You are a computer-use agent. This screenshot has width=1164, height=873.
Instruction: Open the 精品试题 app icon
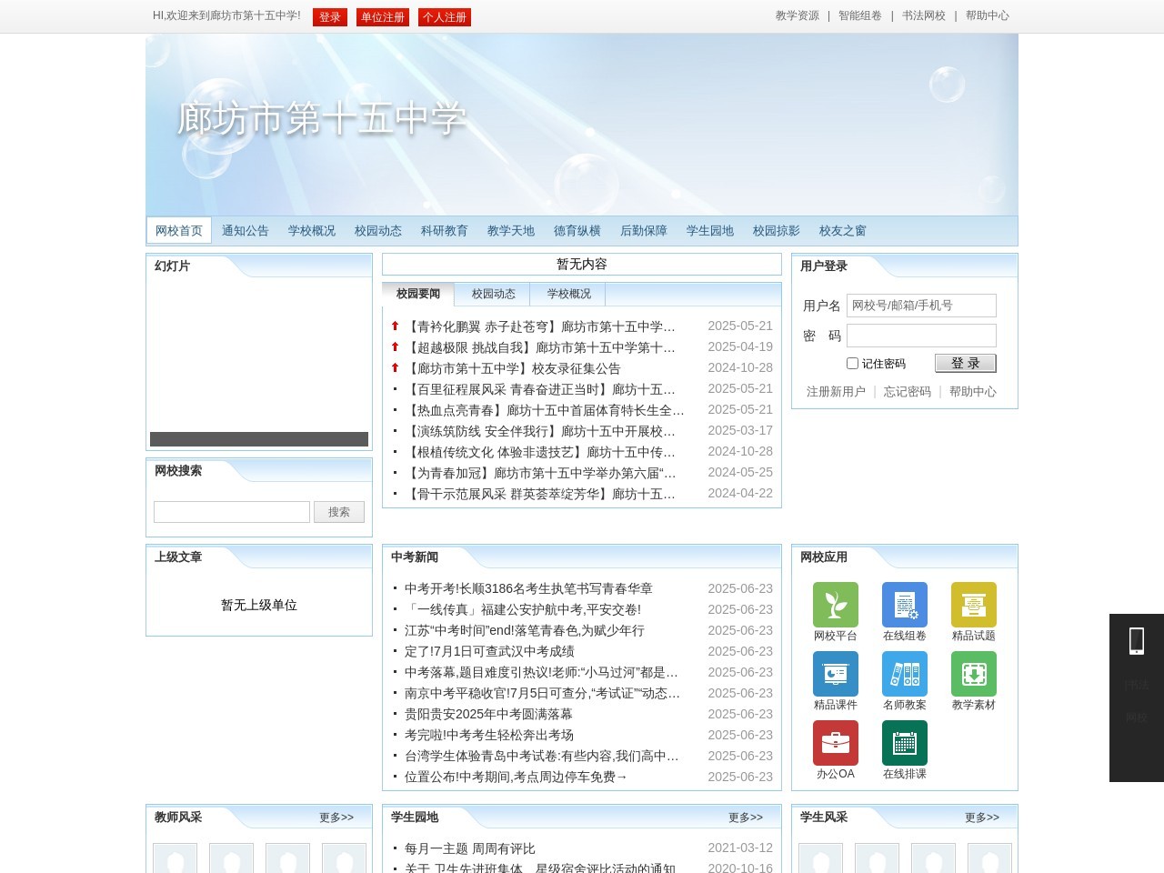click(974, 605)
